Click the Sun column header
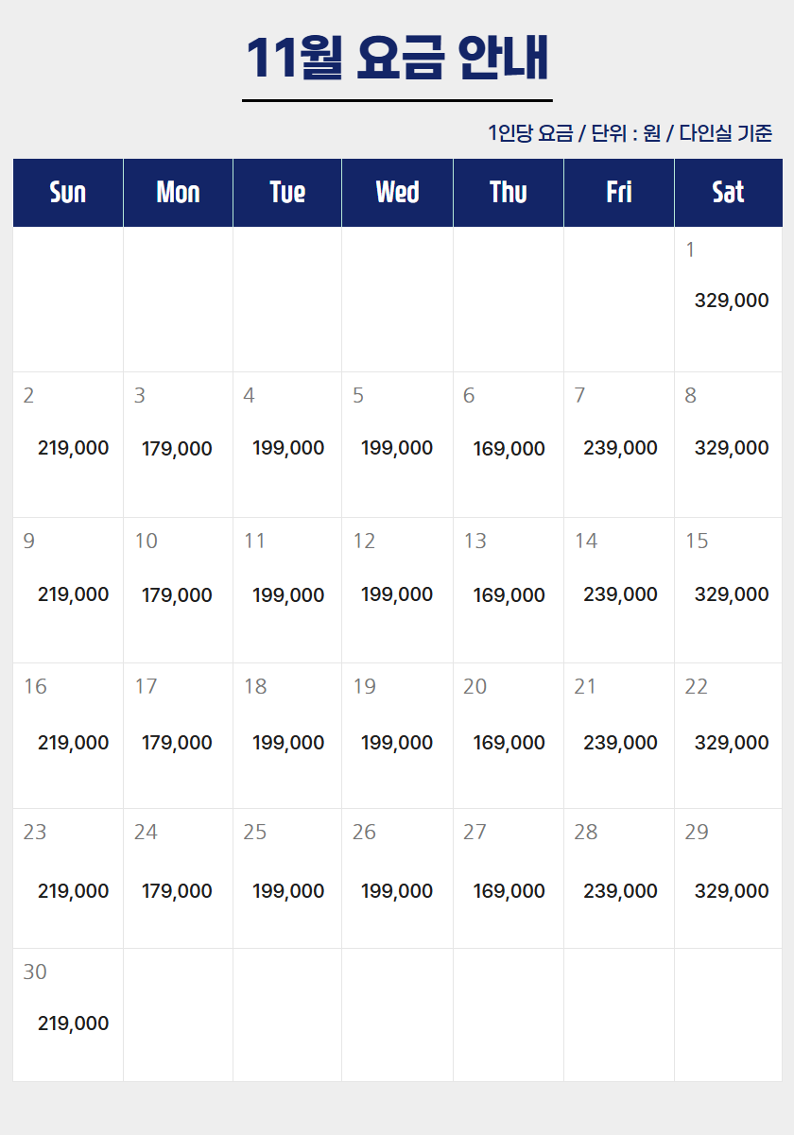Viewport: 794px width, 1135px height. pyautogui.click(x=68, y=193)
